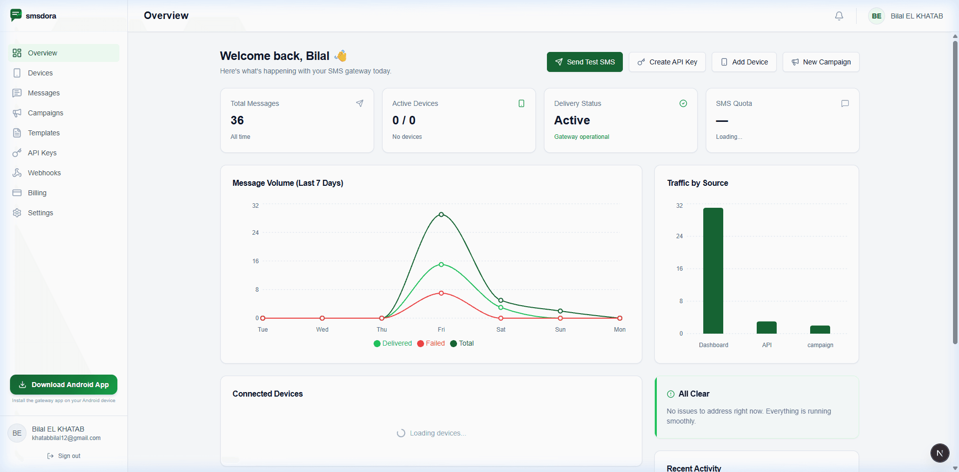The image size is (959, 472).
Task: Click the smsdora logo icon
Action: (x=16, y=15)
